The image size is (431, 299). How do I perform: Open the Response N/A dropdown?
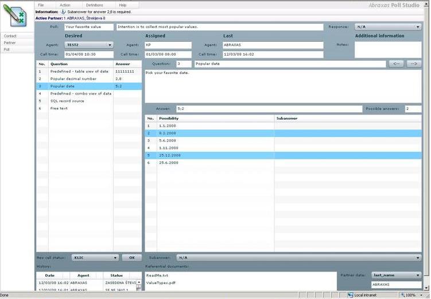tap(388, 27)
